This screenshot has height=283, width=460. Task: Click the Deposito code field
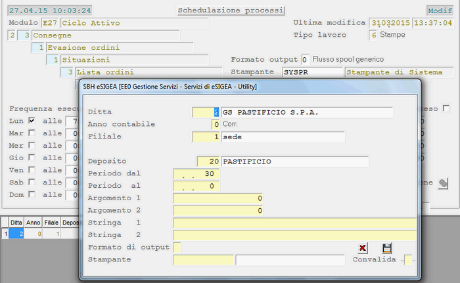click(208, 162)
